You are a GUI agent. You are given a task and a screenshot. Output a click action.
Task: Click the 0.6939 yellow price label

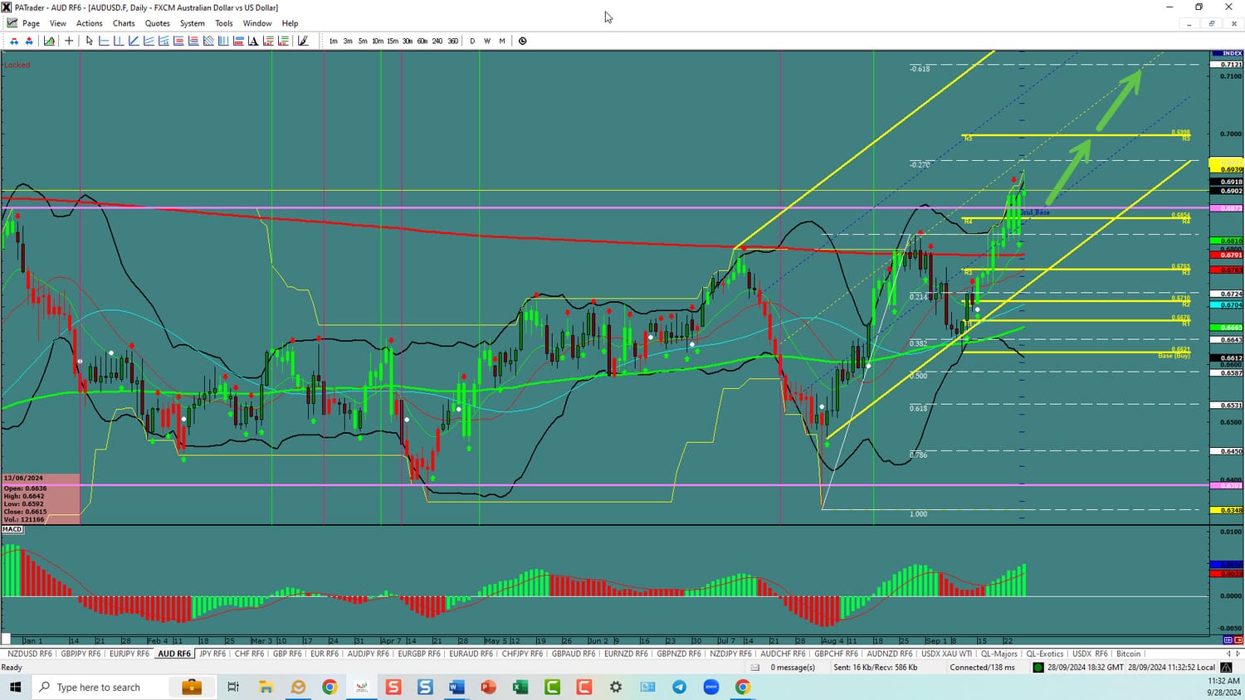pyautogui.click(x=1227, y=169)
